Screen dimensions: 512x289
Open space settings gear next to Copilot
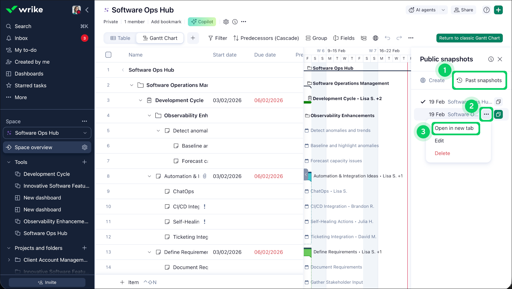226,22
